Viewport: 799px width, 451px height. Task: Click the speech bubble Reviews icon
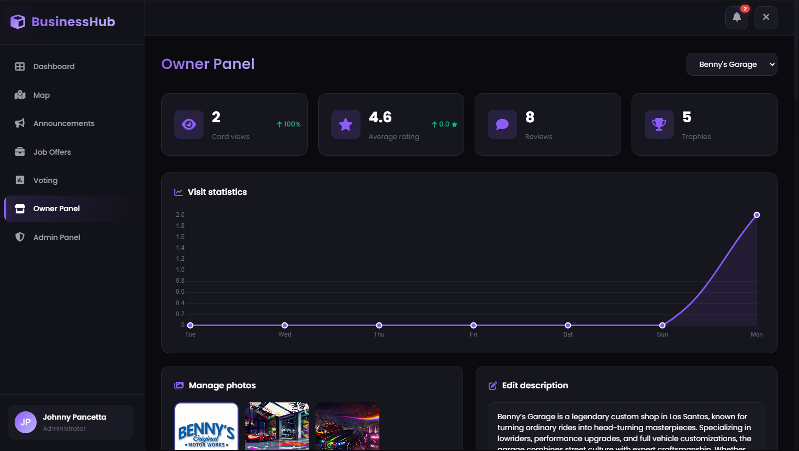pyautogui.click(x=502, y=124)
